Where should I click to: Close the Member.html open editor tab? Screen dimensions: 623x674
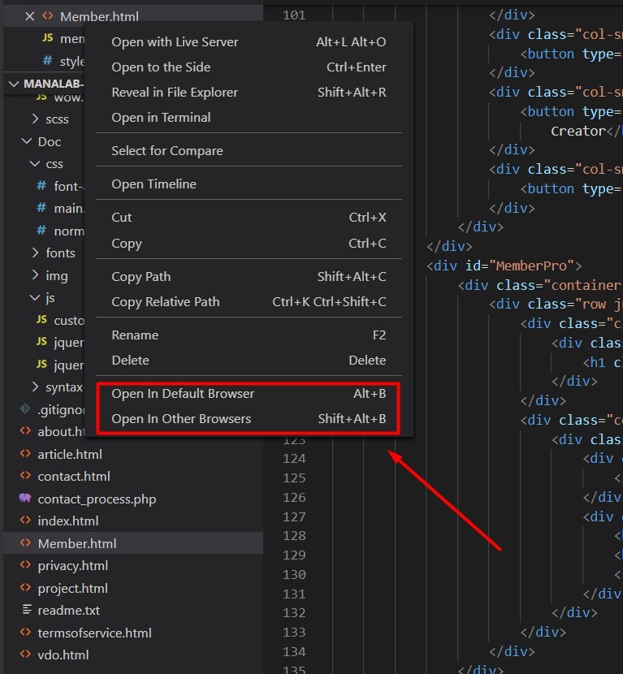[x=30, y=16]
